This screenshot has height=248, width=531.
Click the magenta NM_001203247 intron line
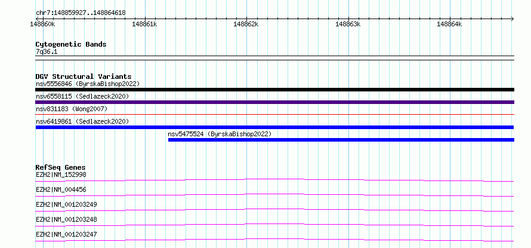[x=274, y=239]
